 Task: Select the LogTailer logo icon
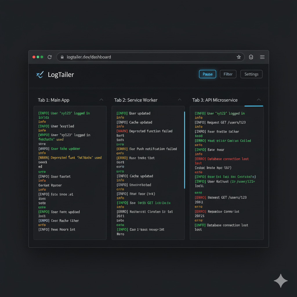(x=40, y=74)
